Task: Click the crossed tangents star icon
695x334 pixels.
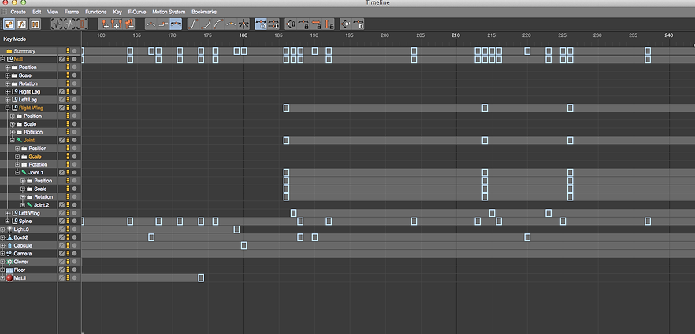Action: (243, 24)
